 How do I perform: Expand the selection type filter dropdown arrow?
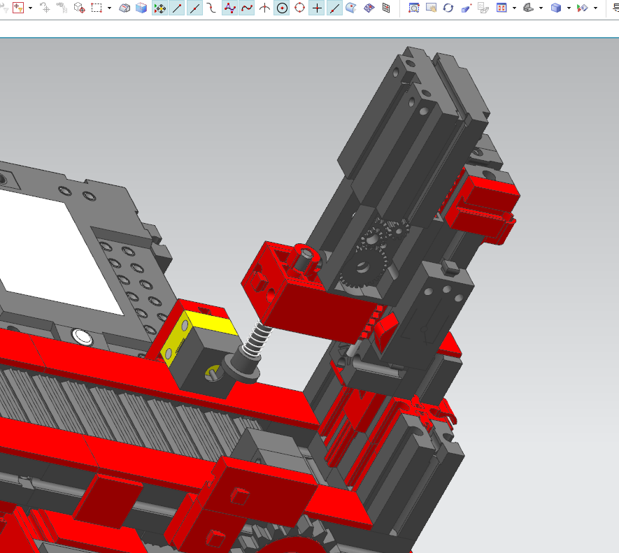30,8
